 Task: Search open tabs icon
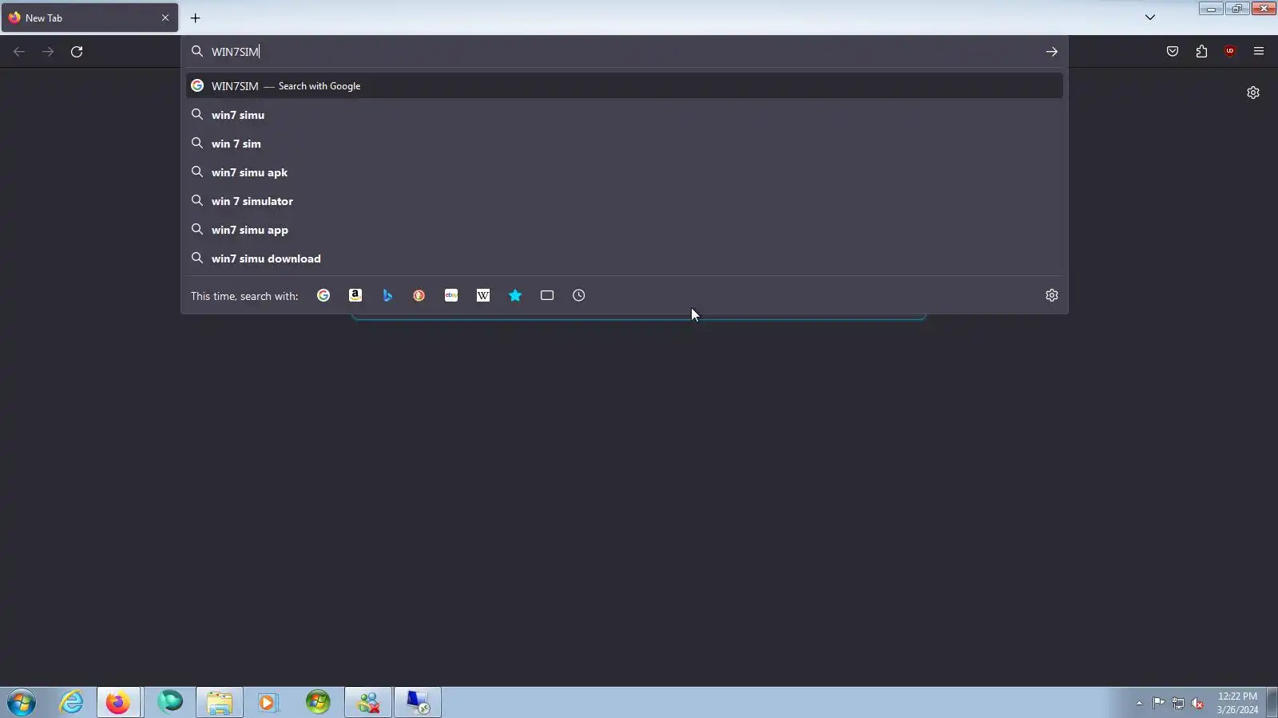coord(547,296)
